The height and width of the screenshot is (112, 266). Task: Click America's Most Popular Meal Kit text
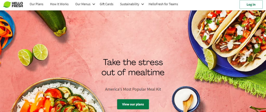(x=133, y=89)
